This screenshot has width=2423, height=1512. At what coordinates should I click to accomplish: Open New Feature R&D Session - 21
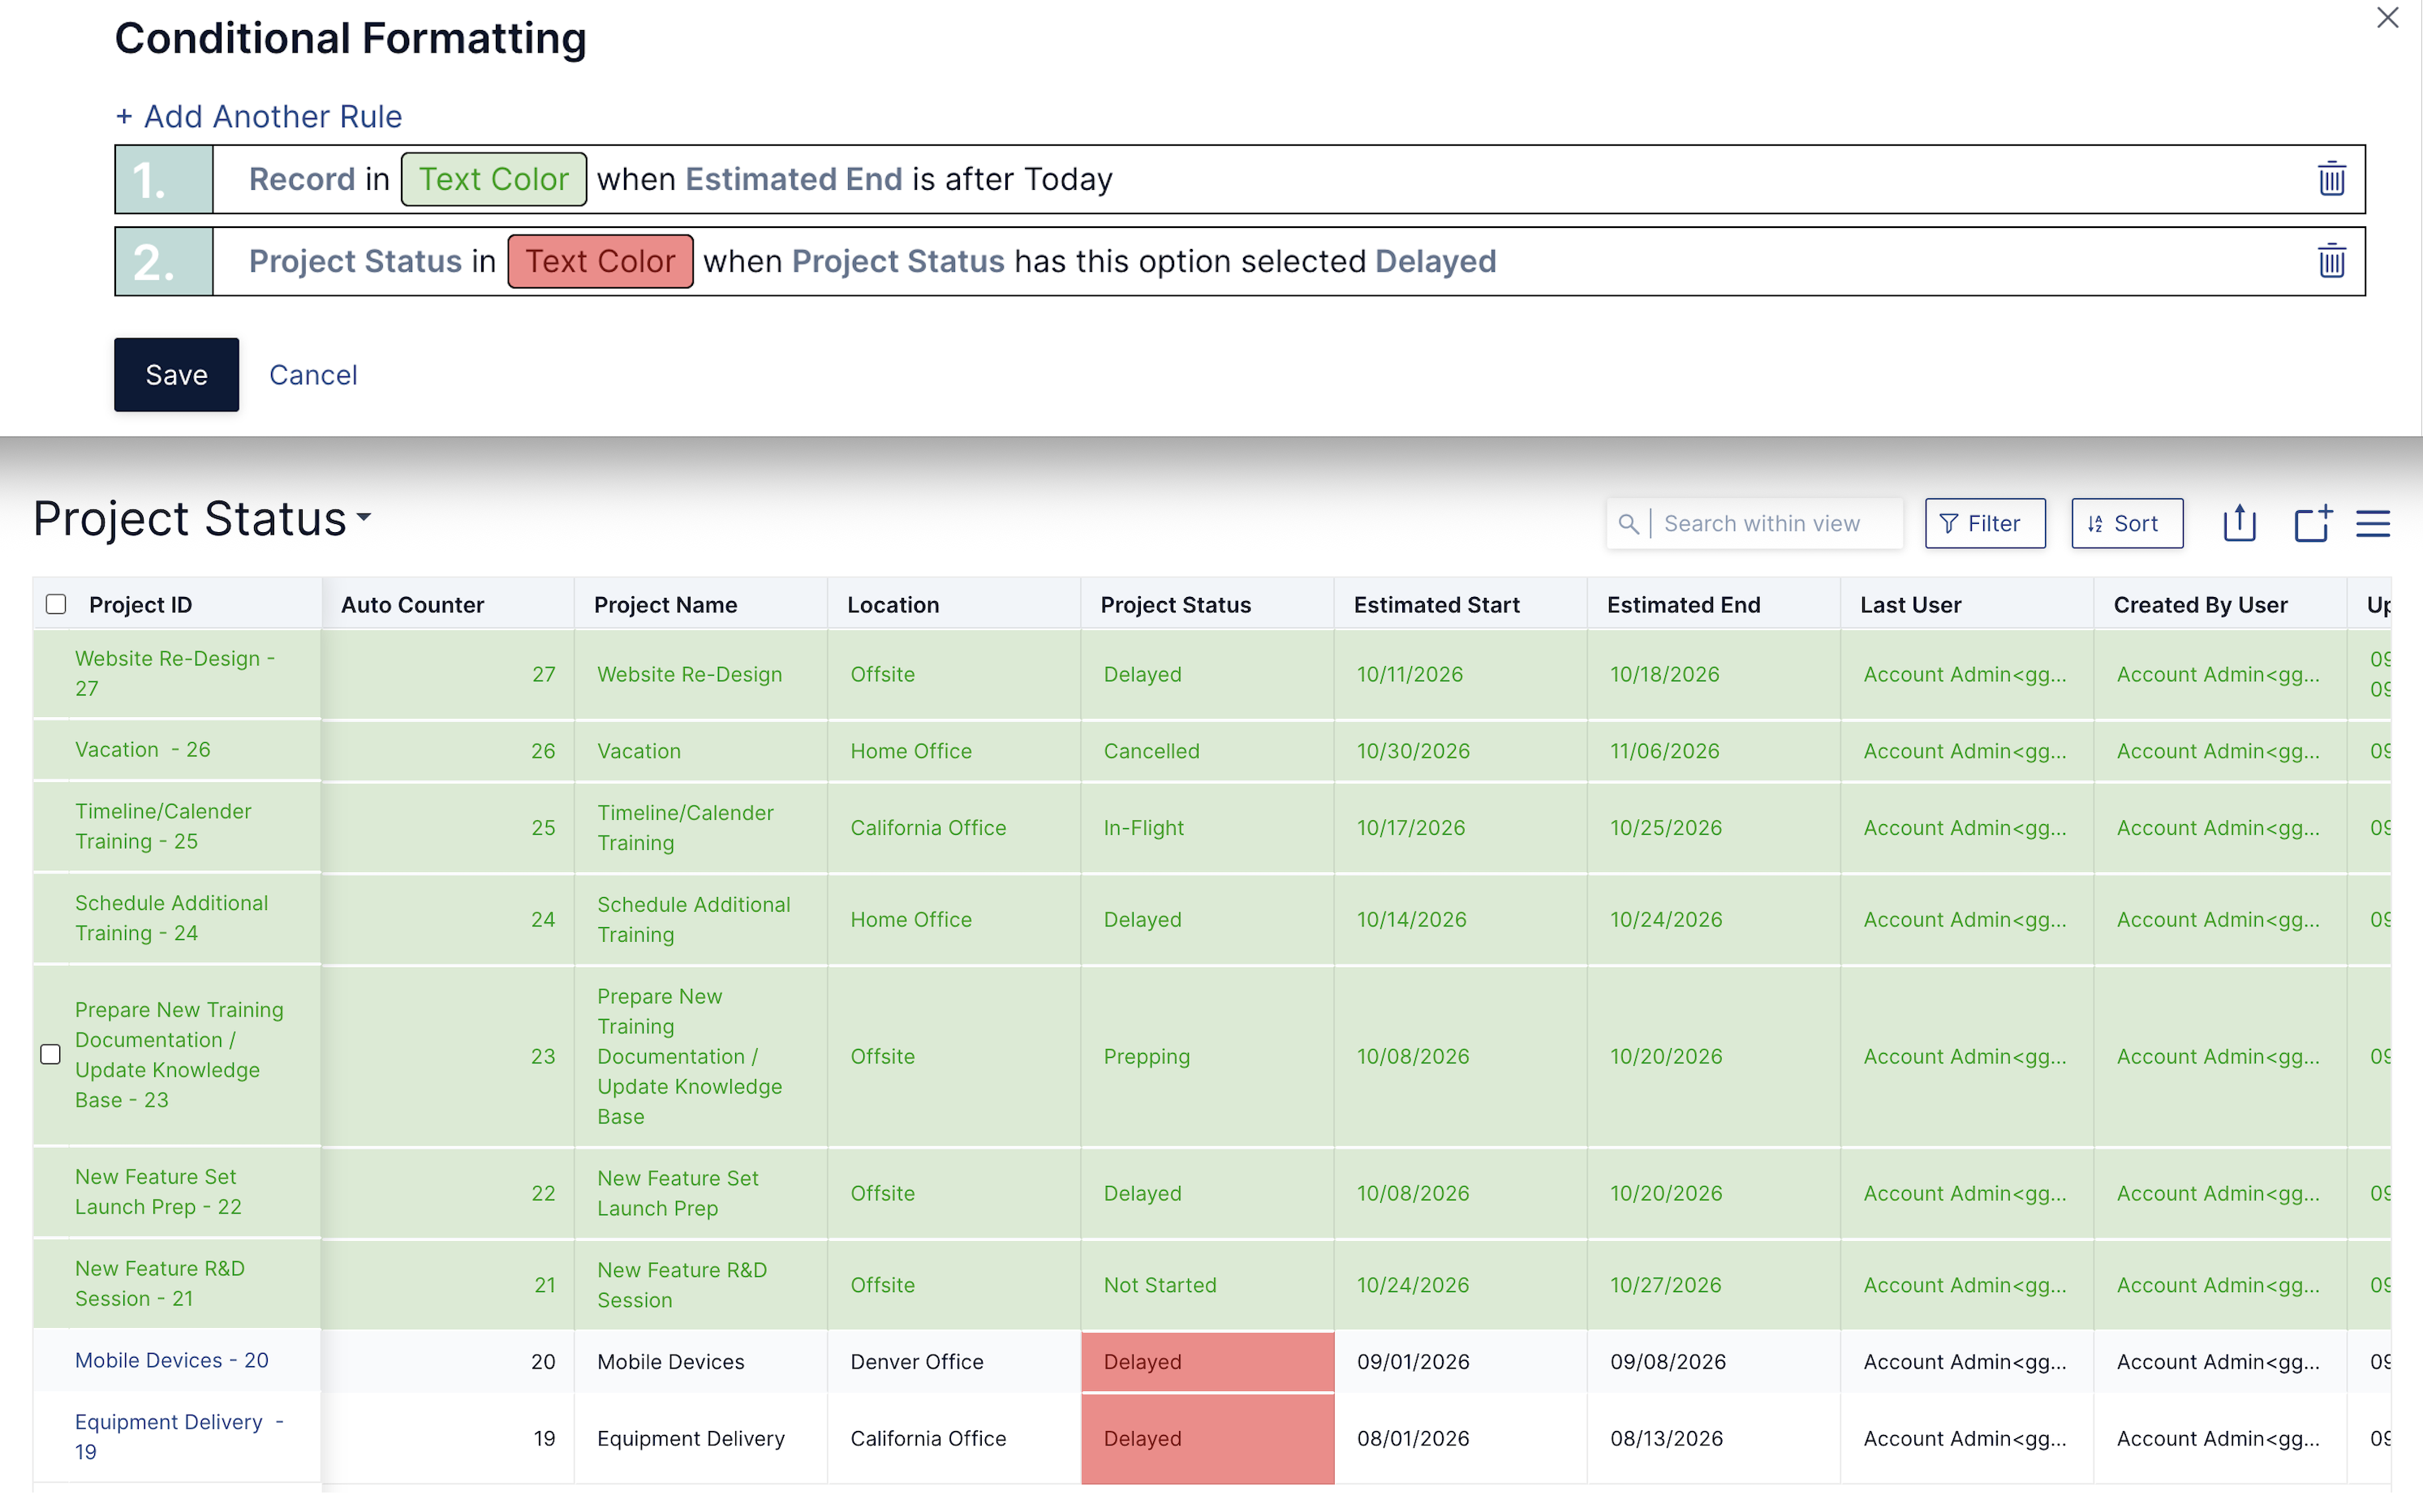[x=160, y=1283]
